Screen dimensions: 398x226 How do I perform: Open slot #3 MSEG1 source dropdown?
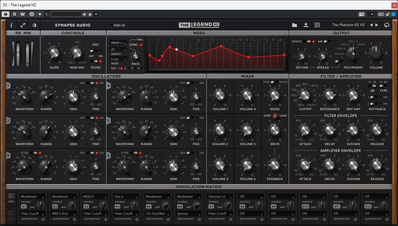[96, 196]
